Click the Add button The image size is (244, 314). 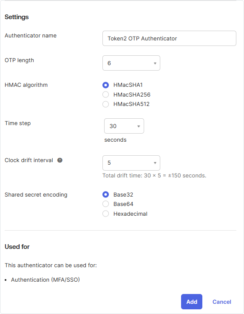[192, 302]
